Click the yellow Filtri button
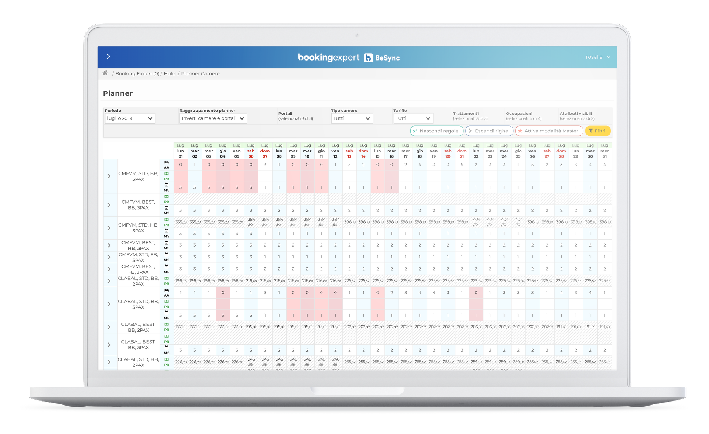The image size is (709, 434). coord(597,131)
